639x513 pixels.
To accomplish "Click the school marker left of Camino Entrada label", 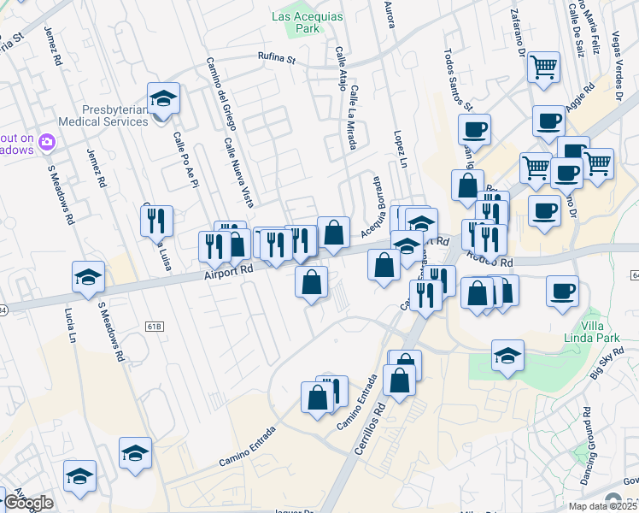I will 135,453.
